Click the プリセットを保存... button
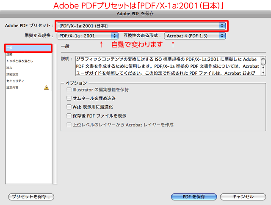271x205 pixels. [31, 197]
